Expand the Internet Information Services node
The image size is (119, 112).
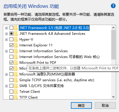[6, 51]
